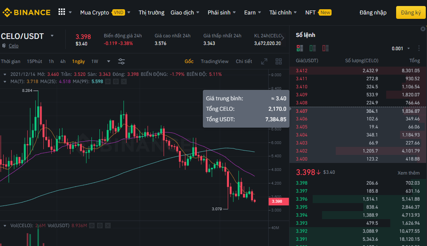The width and height of the screenshot is (427, 246).
Task: Switch to multi-chart grid layout
Action: point(279,61)
